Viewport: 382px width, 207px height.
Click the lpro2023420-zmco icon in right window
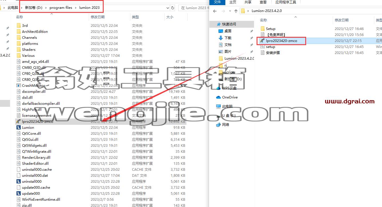point(263,41)
